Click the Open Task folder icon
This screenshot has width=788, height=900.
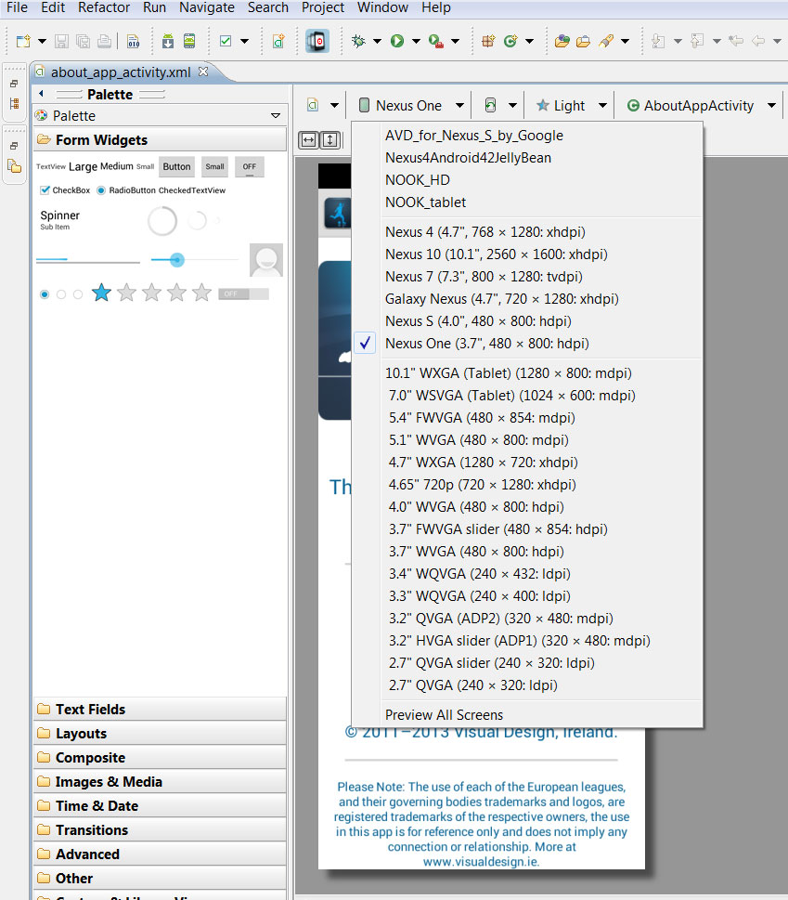(583, 41)
